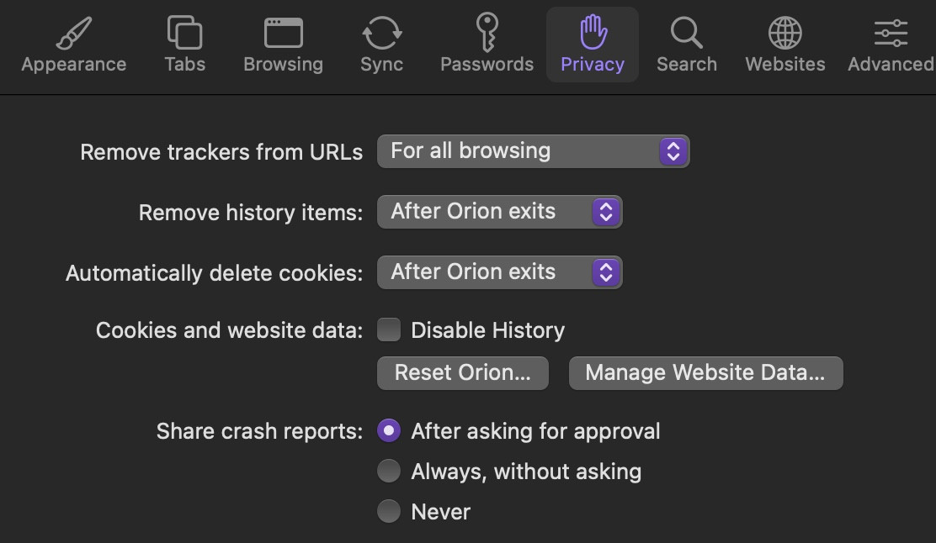Set crash report sharing to Never
Viewport: 936px width, 543px height.
tap(389, 511)
